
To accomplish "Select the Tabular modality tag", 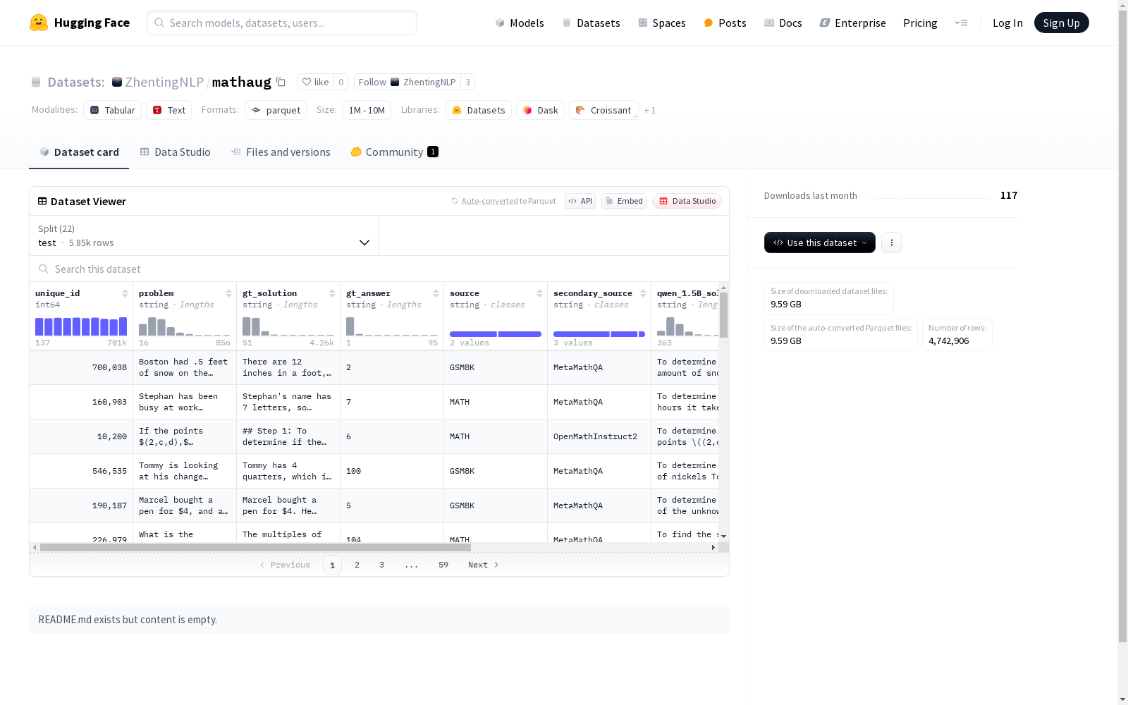I will (113, 110).
